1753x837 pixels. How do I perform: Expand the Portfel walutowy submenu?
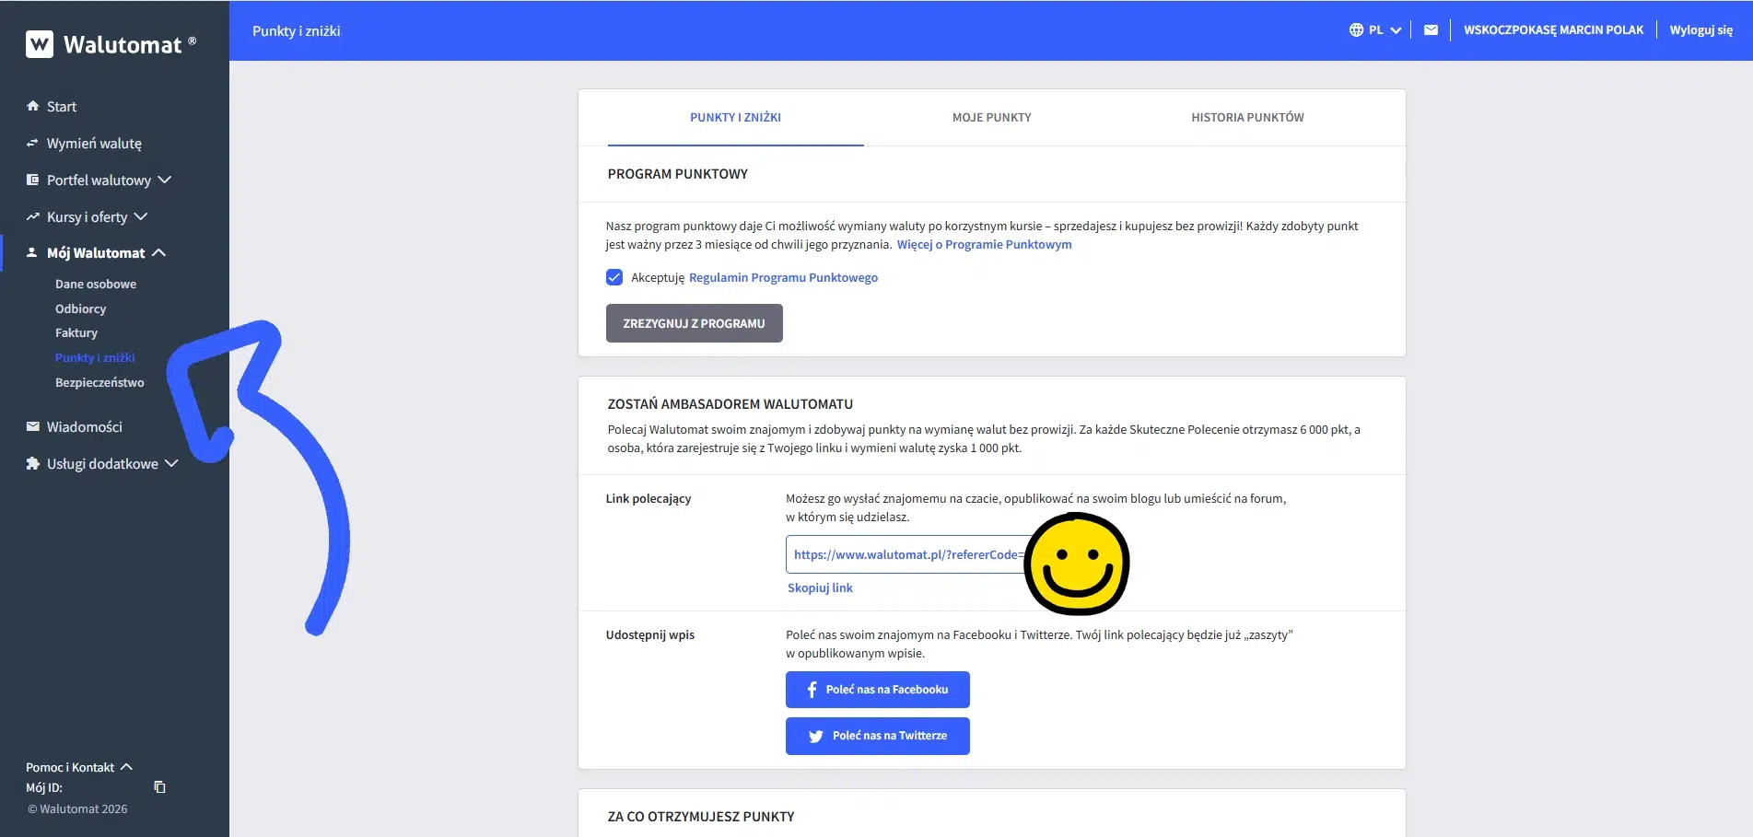point(165,180)
